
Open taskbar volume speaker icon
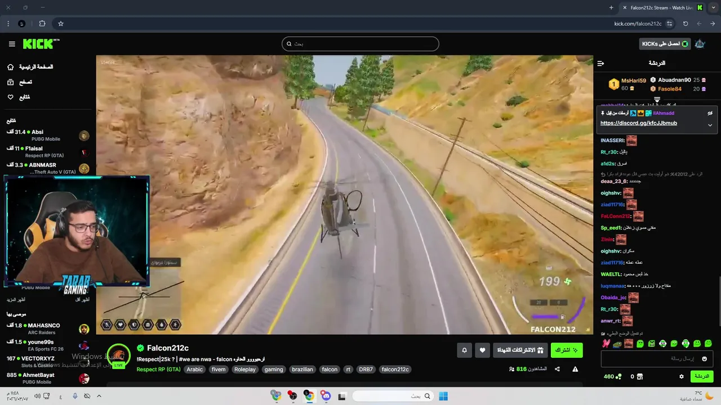pos(37,396)
